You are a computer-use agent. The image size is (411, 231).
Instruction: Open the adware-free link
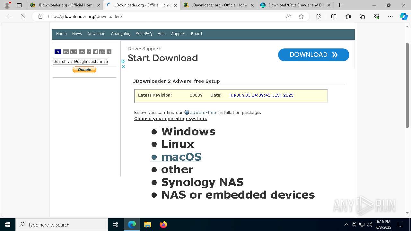pos(203,112)
